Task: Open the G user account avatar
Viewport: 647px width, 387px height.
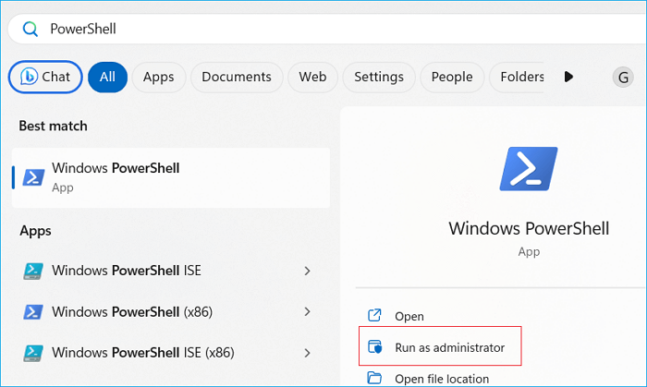Action: click(622, 78)
